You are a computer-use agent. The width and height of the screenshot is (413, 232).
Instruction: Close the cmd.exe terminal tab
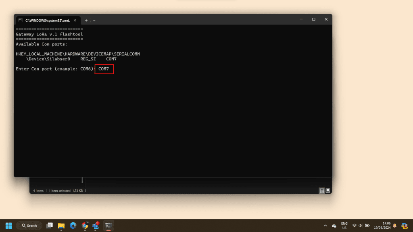pyautogui.click(x=76, y=20)
